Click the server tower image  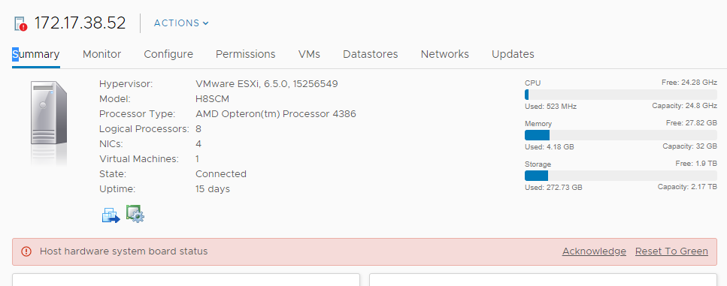click(x=49, y=122)
